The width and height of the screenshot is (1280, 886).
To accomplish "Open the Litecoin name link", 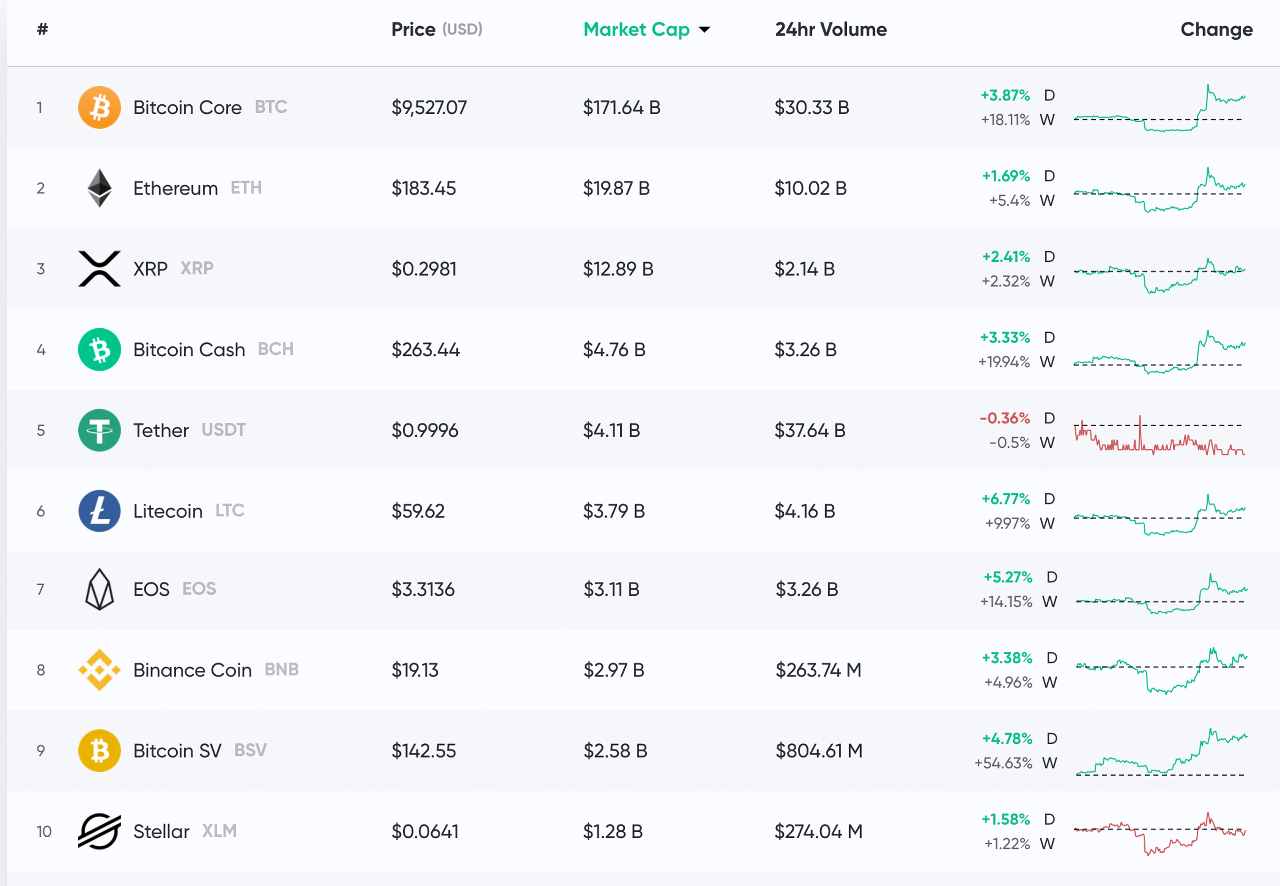I will pos(168,511).
